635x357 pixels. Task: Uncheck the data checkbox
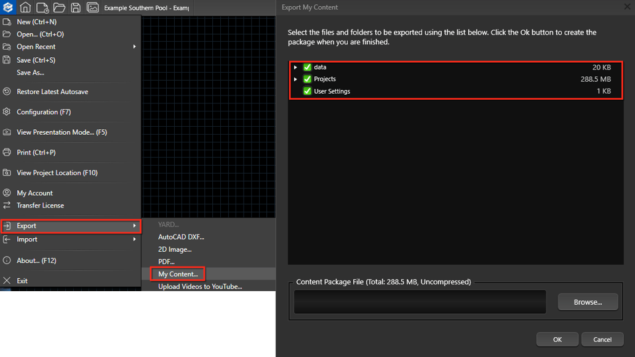tap(306, 67)
